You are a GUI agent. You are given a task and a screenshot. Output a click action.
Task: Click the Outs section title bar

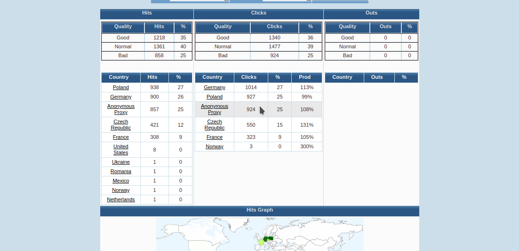tap(371, 13)
